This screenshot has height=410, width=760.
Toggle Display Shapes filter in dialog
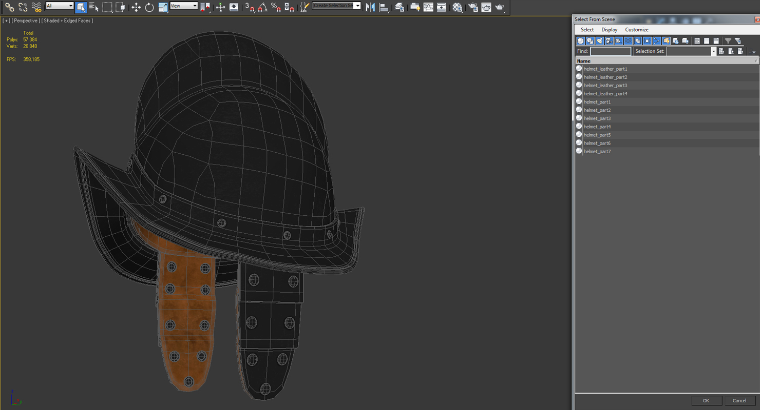point(590,41)
